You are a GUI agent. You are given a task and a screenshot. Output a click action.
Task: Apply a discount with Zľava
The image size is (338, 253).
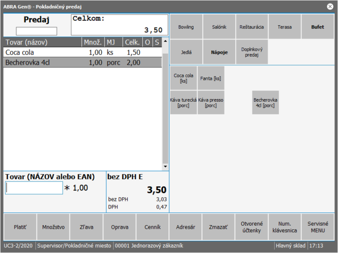click(x=86, y=227)
